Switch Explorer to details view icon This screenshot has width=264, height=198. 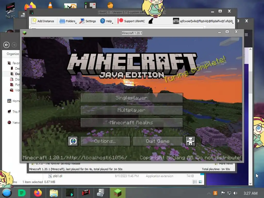tap(195, 182)
